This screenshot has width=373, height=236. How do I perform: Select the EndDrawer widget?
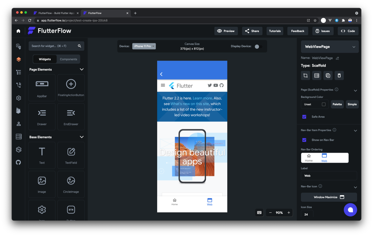[71, 117]
